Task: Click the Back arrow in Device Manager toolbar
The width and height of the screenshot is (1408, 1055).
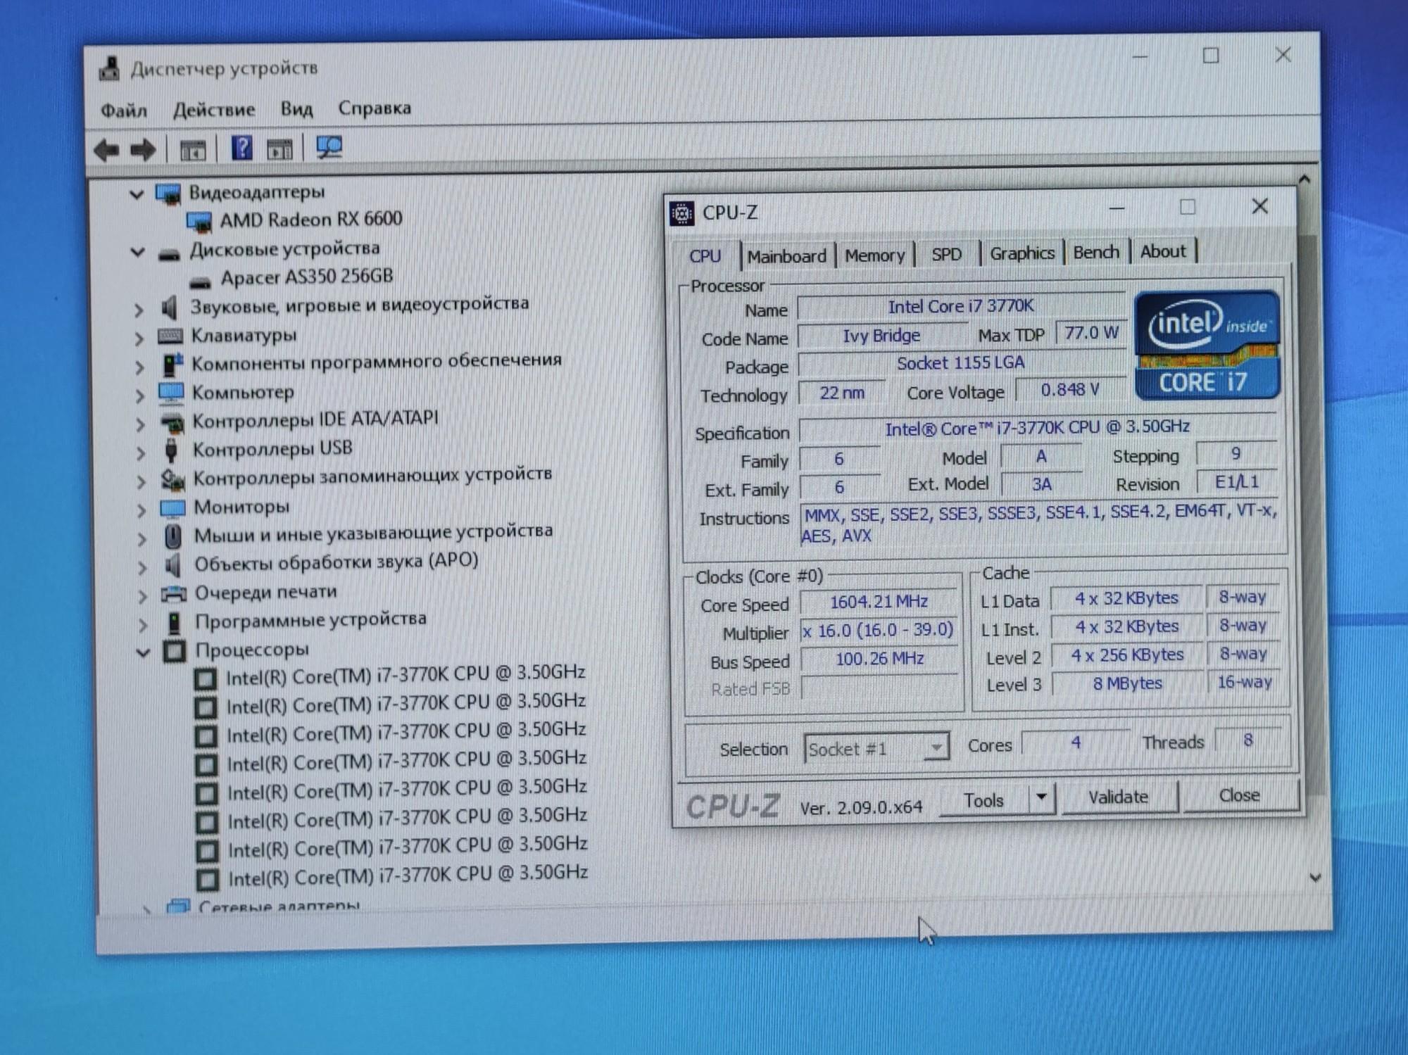Action: (x=107, y=150)
